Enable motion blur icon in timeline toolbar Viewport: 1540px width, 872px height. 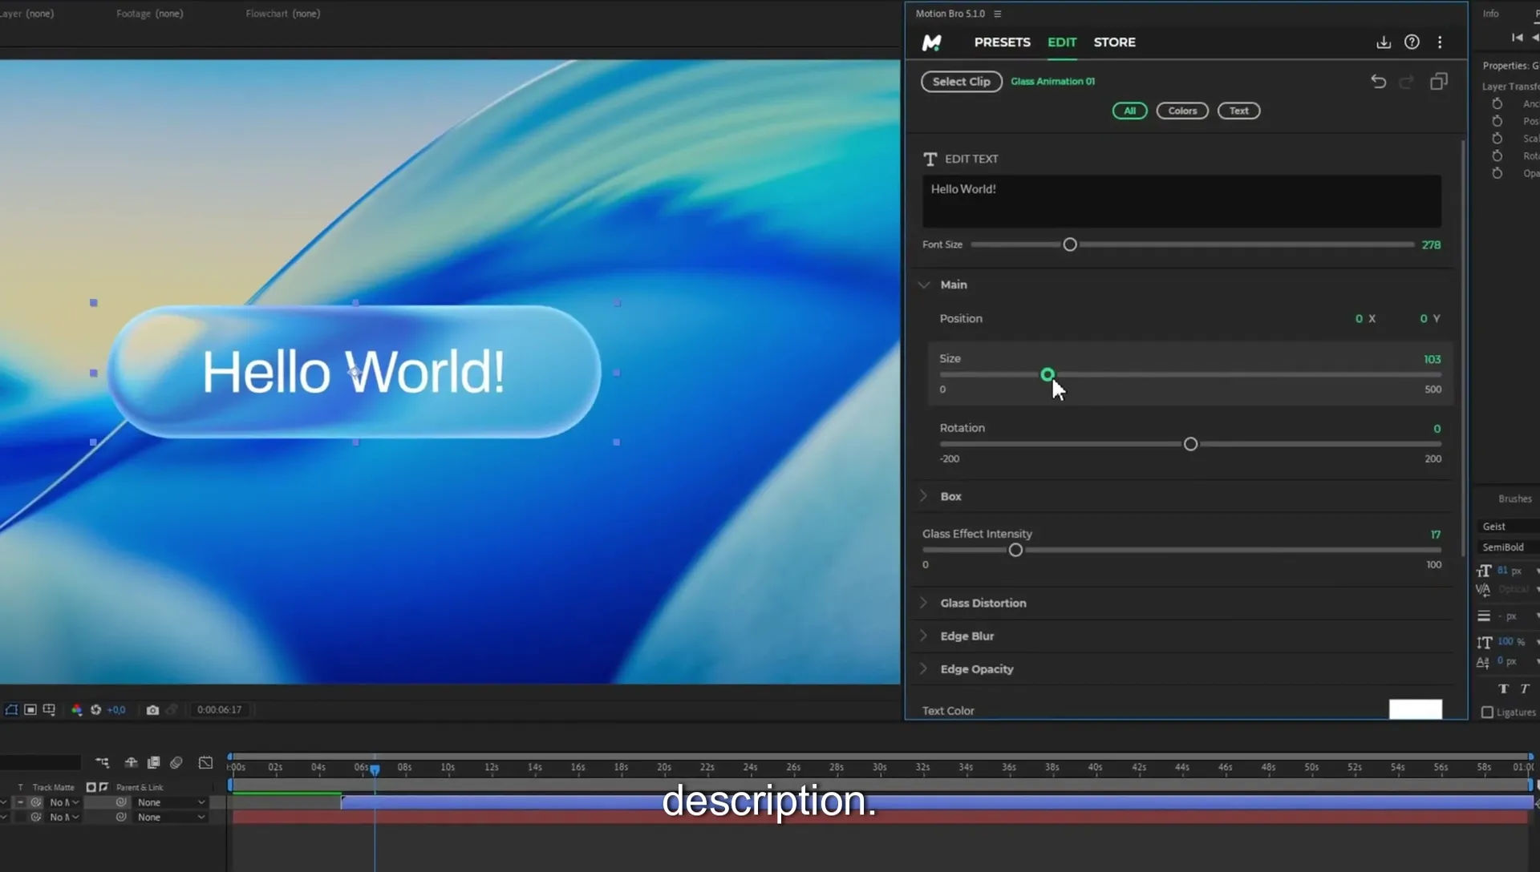tap(176, 763)
